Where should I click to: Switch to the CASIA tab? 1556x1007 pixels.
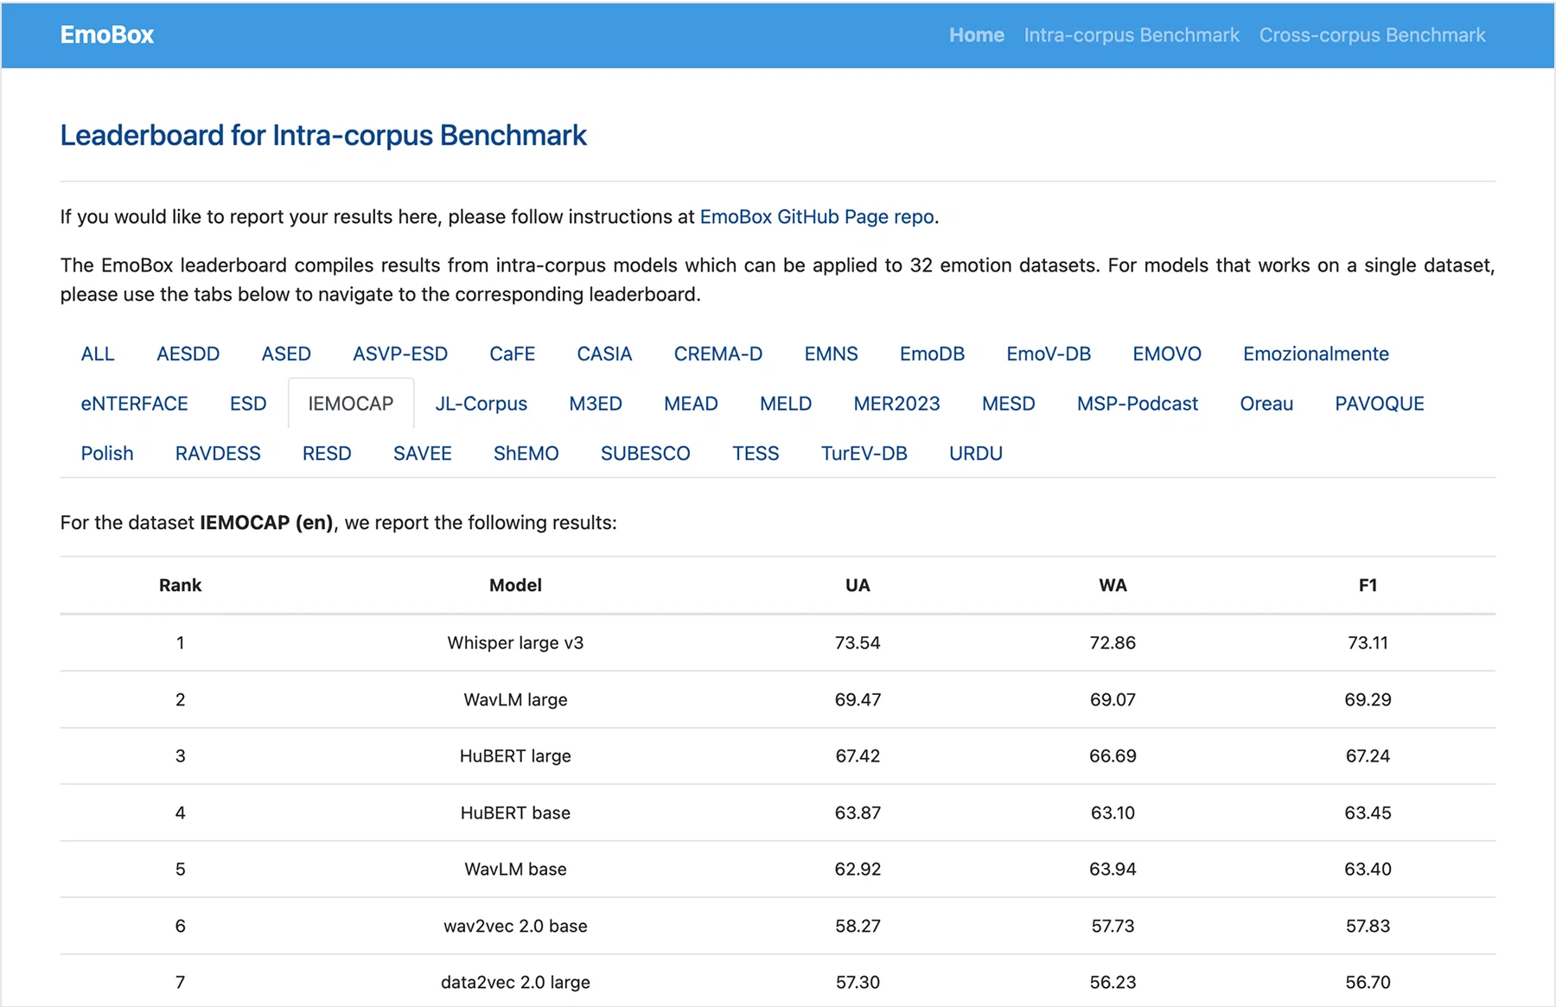pyautogui.click(x=604, y=354)
